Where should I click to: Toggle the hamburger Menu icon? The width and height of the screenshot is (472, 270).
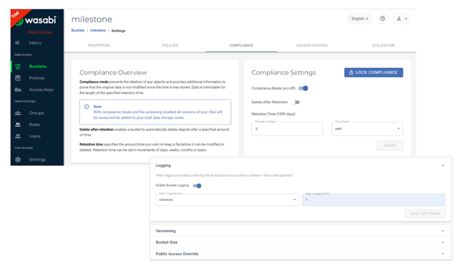[18, 43]
